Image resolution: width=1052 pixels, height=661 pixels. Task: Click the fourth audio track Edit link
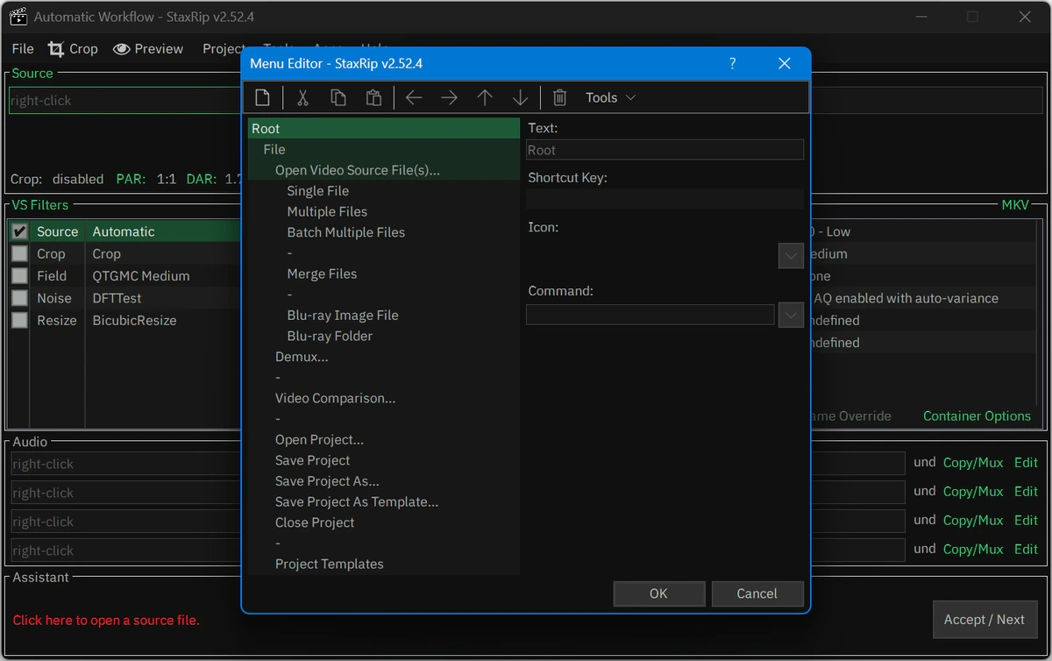[x=1026, y=549]
